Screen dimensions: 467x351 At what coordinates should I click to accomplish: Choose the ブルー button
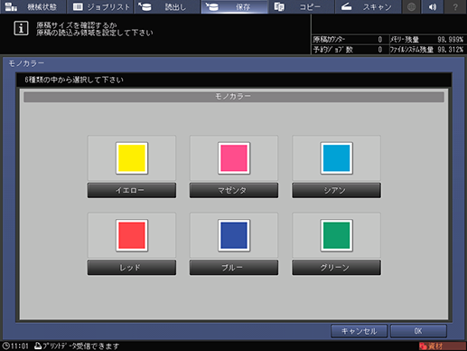coord(234,268)
